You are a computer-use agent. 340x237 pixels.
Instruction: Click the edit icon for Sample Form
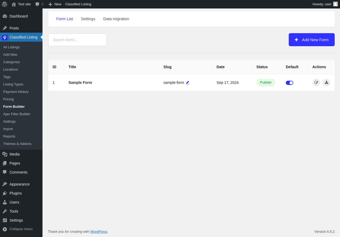[316, 83]
